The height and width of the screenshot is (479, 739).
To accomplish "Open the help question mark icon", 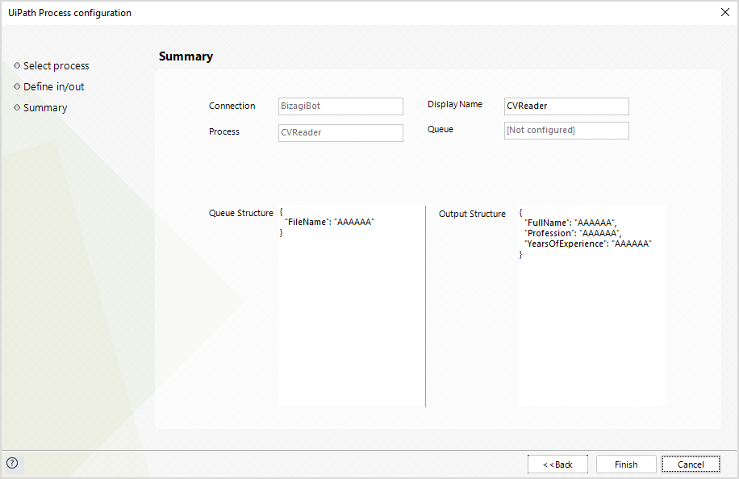I will tap(13, 463).
